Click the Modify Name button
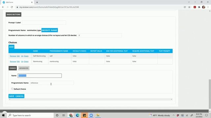 [50, 30]
